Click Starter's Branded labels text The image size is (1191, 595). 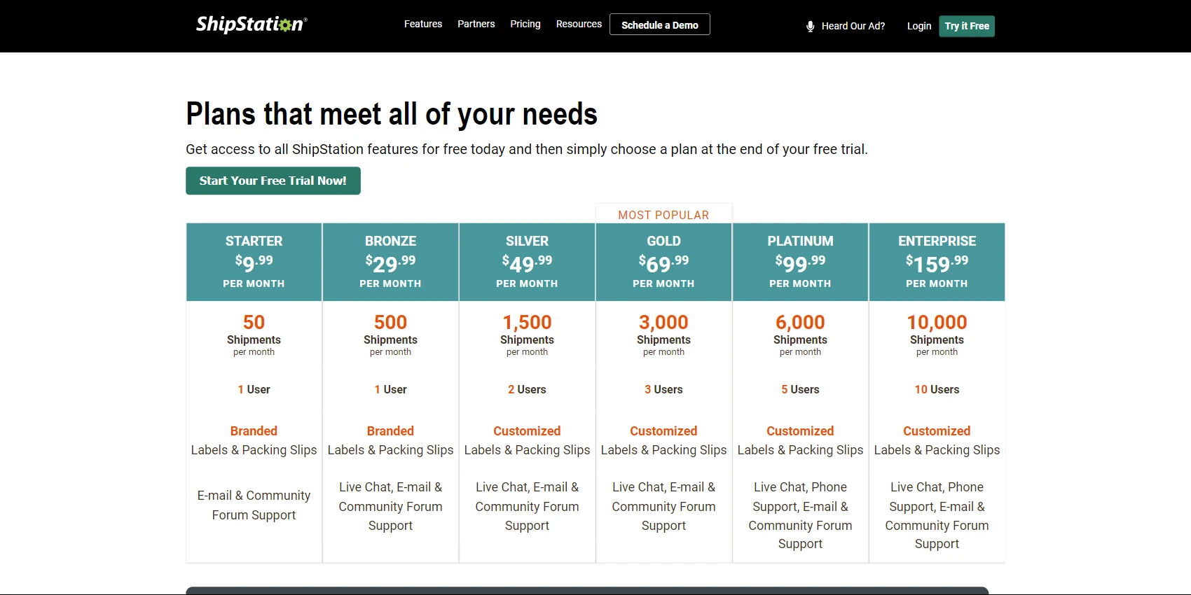(x=254, y=440)
